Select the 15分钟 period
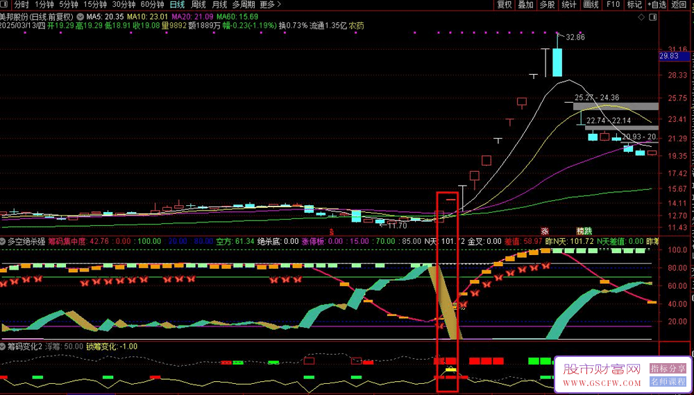This screenshot has width=694, height=395. click(x=95, y=5)
